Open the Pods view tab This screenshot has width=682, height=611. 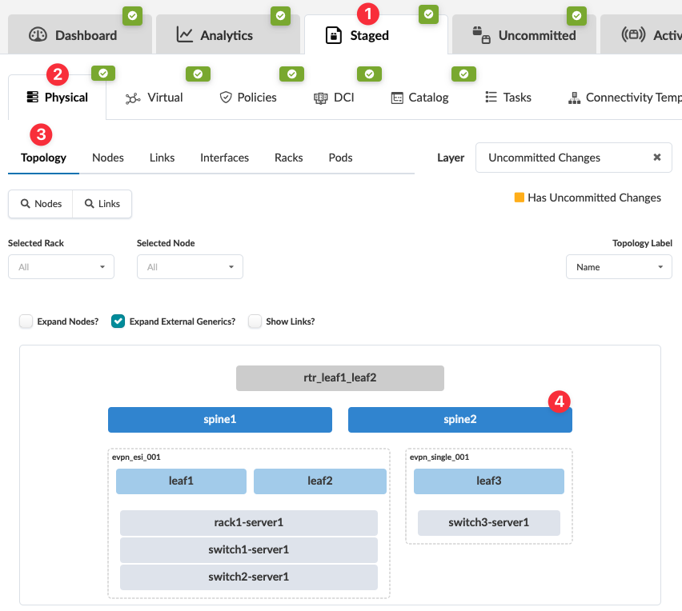(340, 158)
